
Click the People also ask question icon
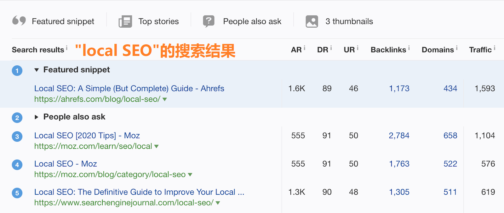(x=209, y=21)
